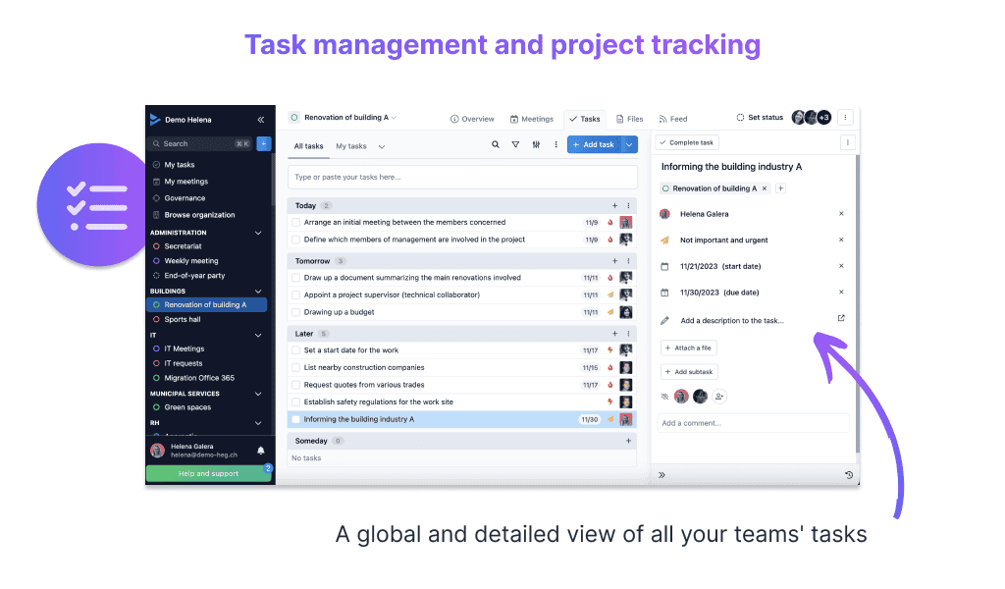Image resolution: width=1005 pixels, height=589 pixels.
Task: Open Renovation of building A project dropdown
Action: (394, 118)
